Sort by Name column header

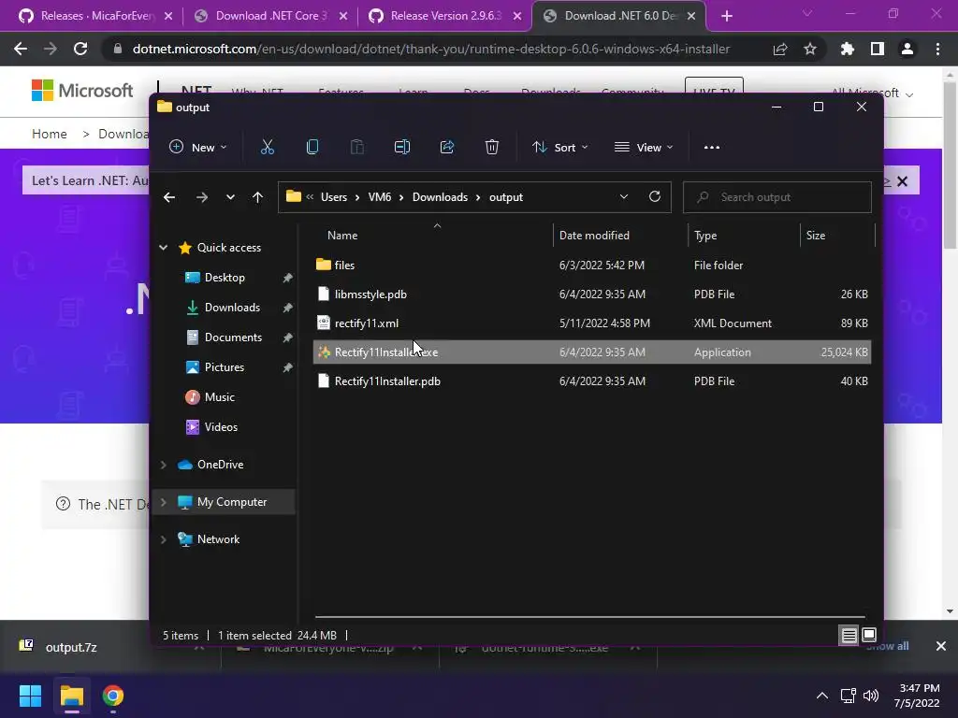342,235
